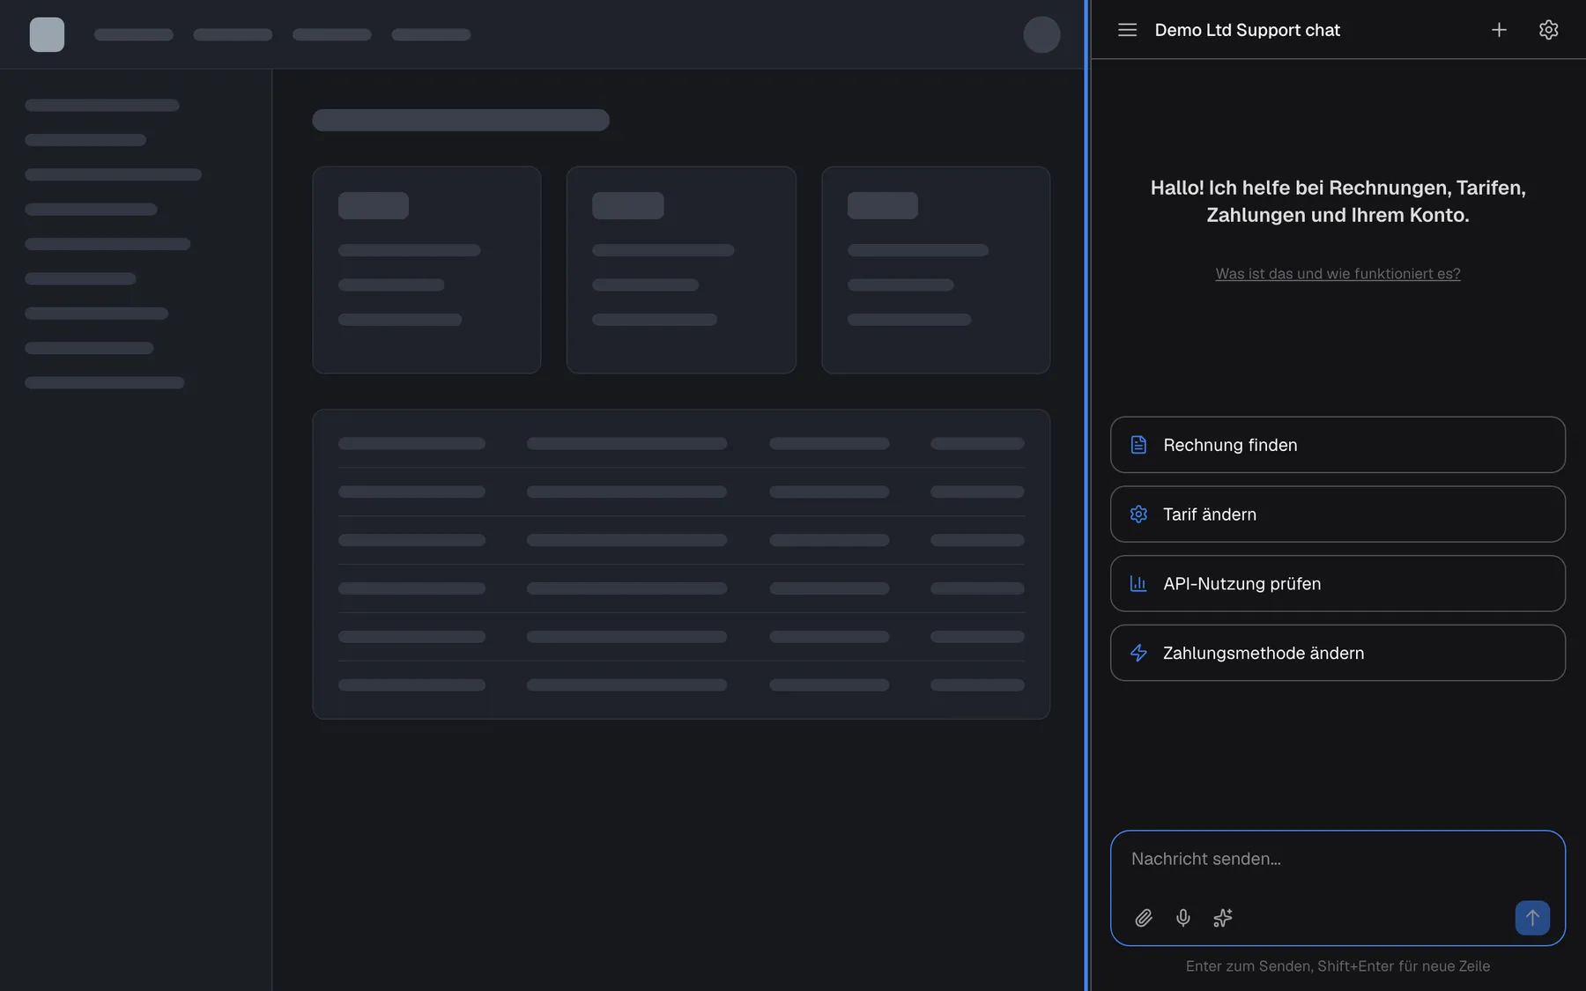This screenshot has height=991, width=1586.
Task: Click the round avatar placeholder in the top bar
Action: coord(1041,34)
